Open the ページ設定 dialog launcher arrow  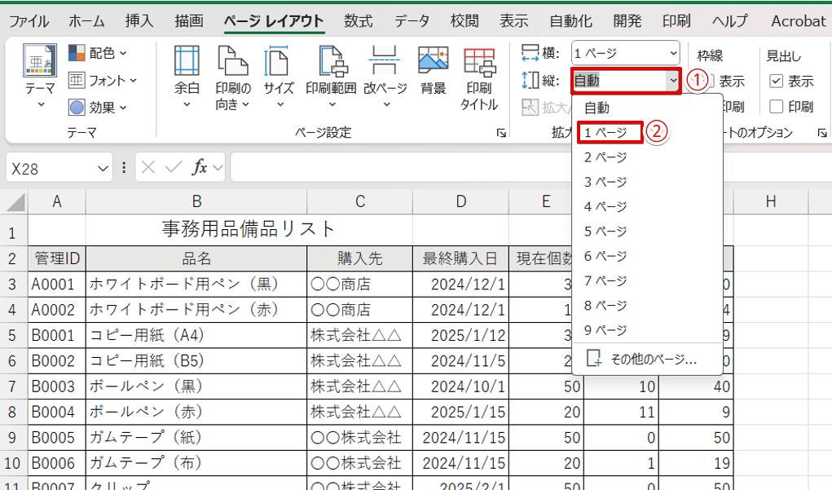(503, 132)
